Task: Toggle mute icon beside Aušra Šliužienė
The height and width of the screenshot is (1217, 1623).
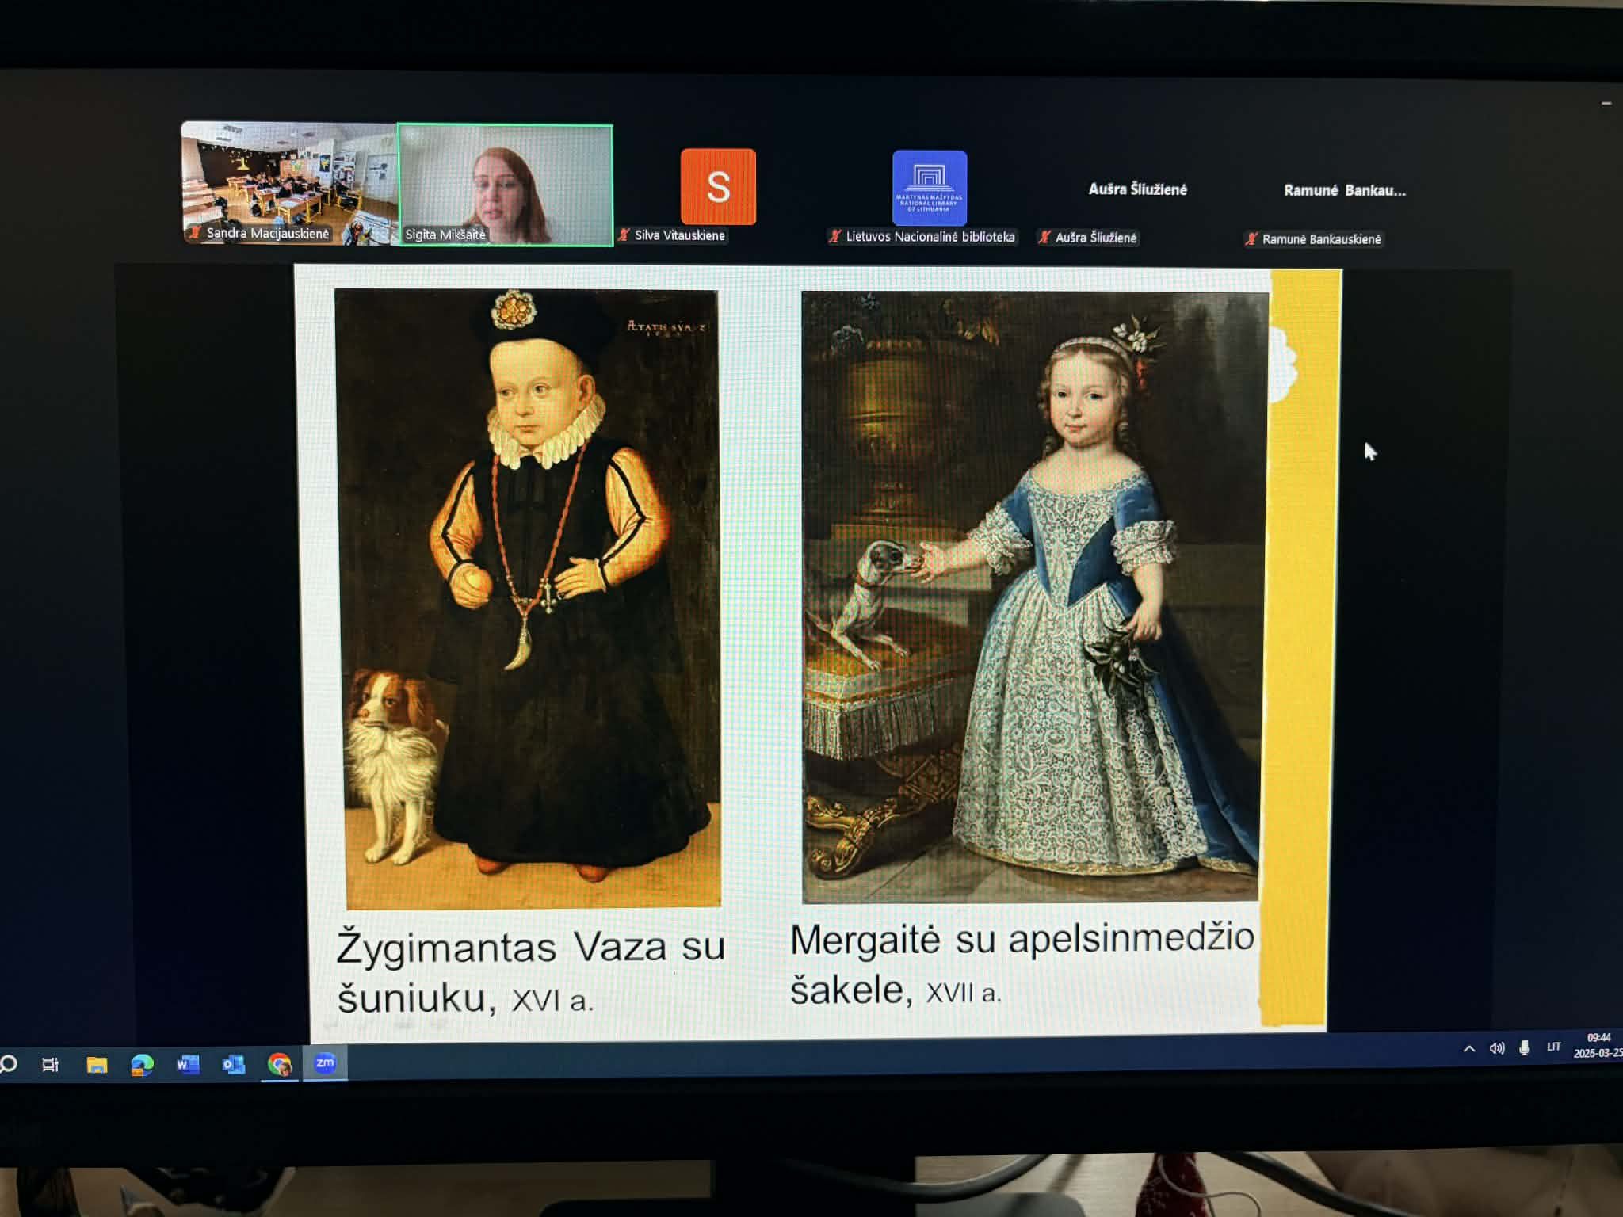Action: tap(1045, 239)
